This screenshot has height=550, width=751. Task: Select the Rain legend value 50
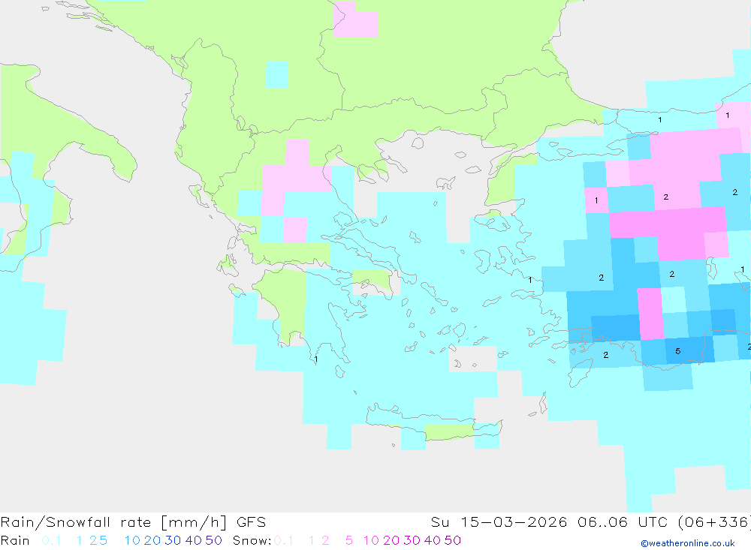(213, 540)
